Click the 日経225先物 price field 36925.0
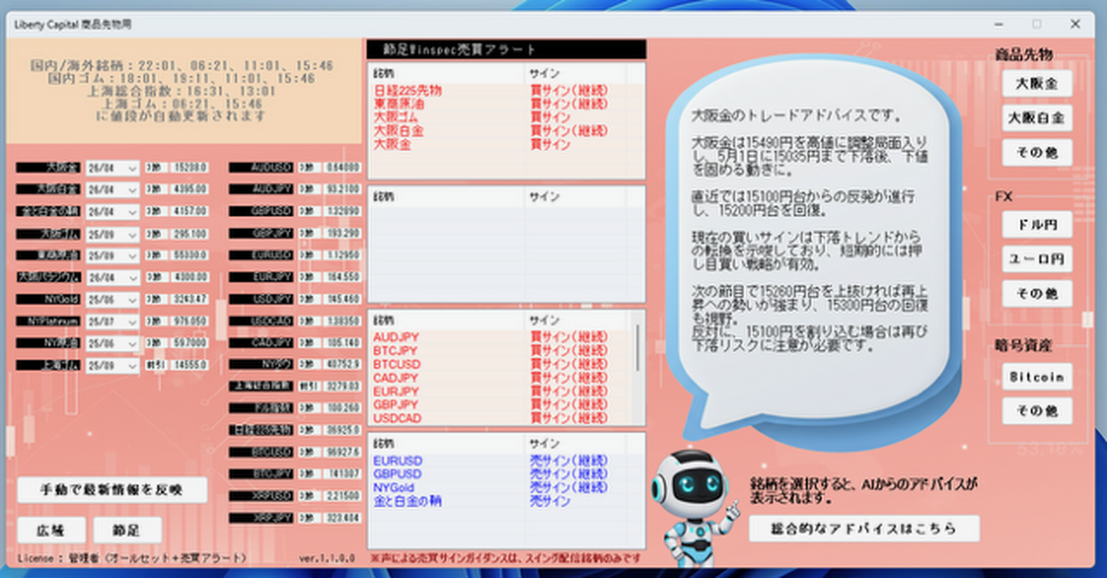 (342, 430)
